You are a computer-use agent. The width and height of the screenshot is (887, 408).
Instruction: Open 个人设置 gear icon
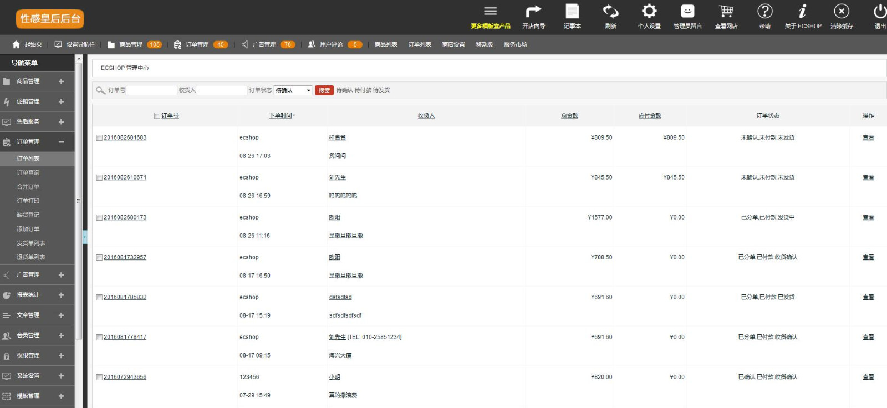[x=649, y=12]
